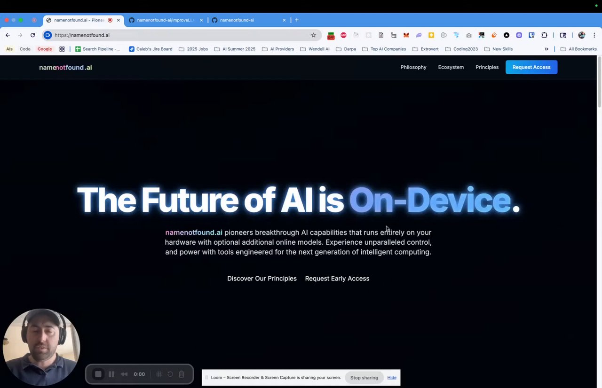Reload the current page
Screen dimensions: 602x388
[x=32, y=35]
